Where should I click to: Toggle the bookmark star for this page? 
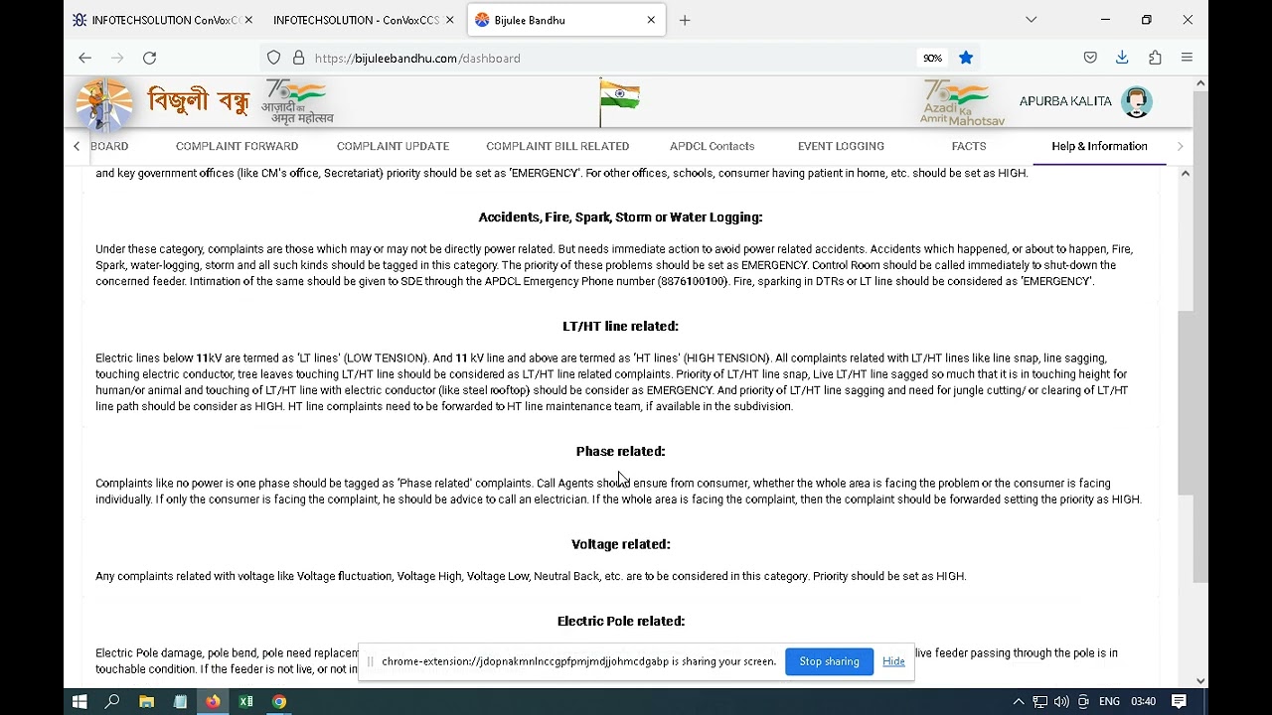pyautogui.click(x=966, y=58)
